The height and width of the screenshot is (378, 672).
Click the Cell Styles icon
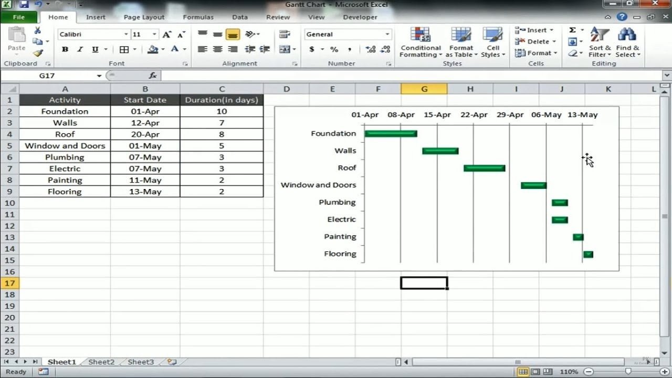493,36
